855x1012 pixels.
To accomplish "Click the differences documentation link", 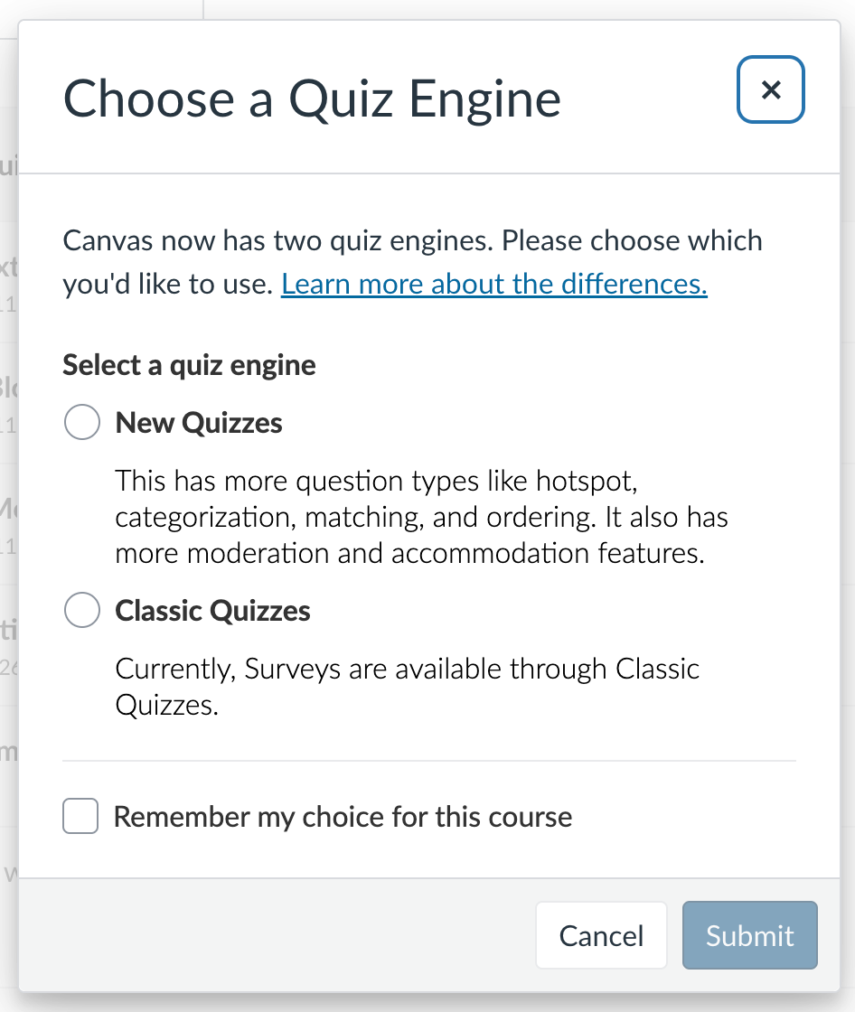I will click(493, 284).
